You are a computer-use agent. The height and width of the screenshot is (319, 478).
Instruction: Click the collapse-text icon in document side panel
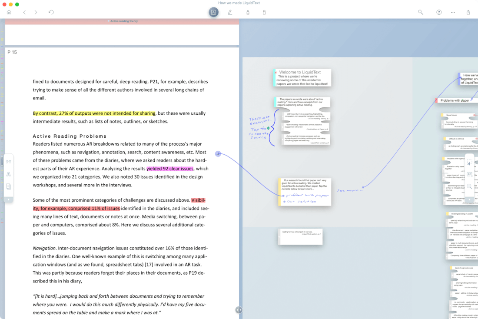(x=9, y=162)
